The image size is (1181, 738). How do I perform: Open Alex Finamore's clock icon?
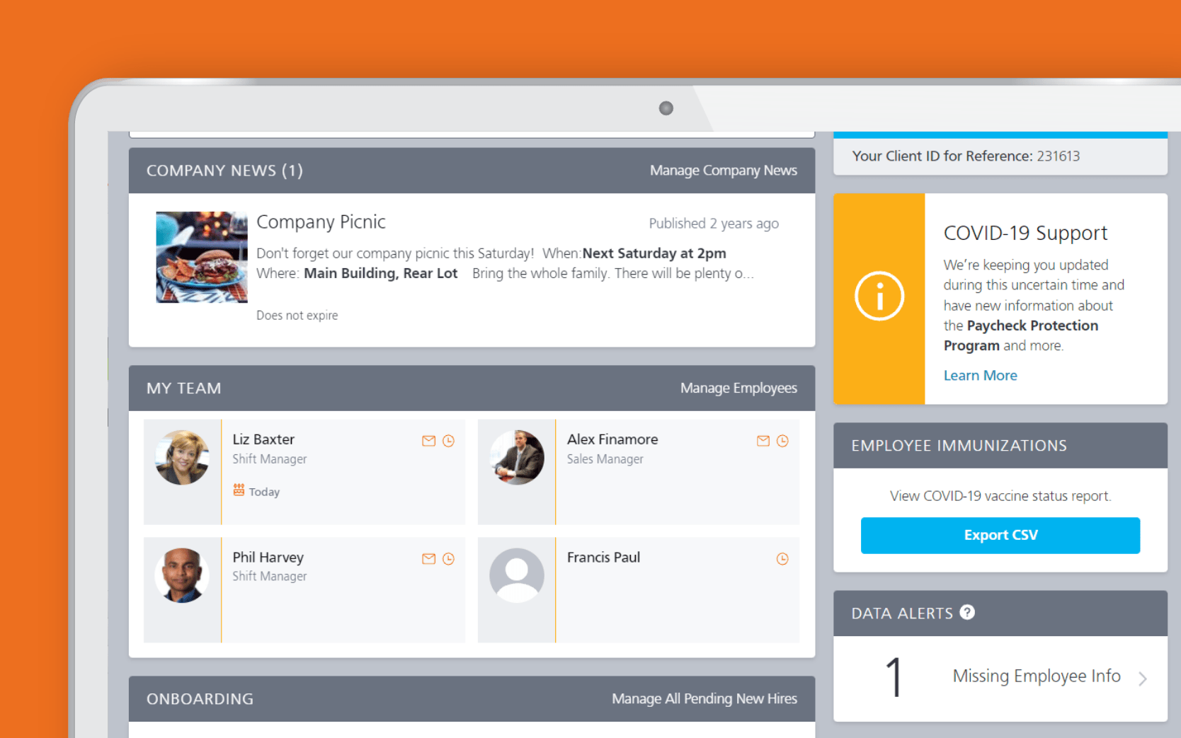click(782, 441)
